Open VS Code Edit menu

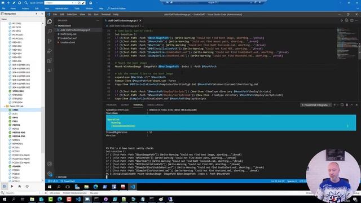point(61,14)
